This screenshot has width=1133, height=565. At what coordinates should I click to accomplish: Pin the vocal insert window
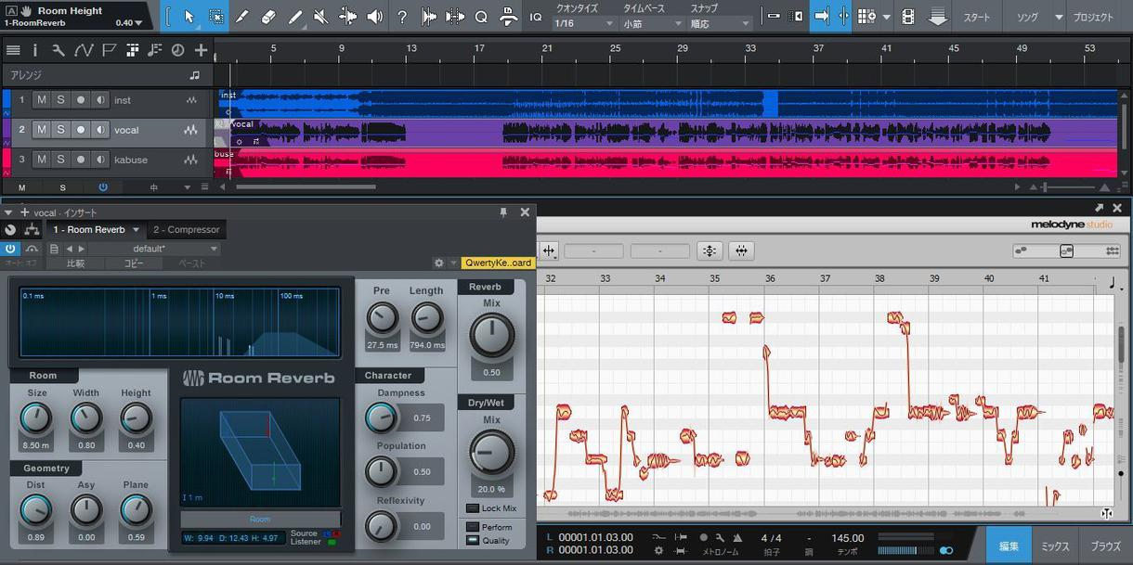click(503, 212)
